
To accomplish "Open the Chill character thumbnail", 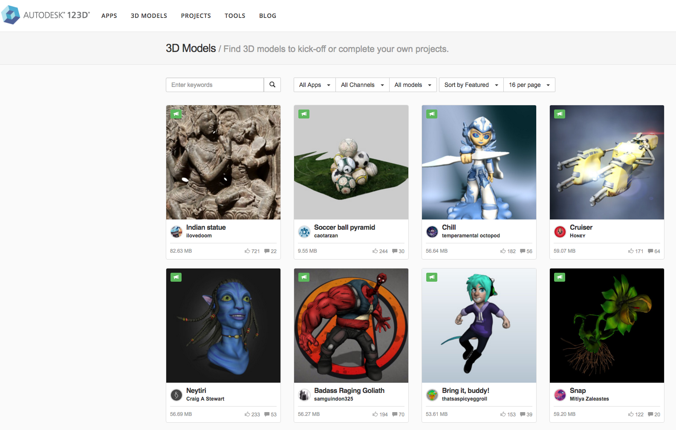I will pyautogui.click(x=479, y=162).
